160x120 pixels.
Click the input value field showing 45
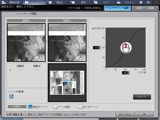coord(125,73)
